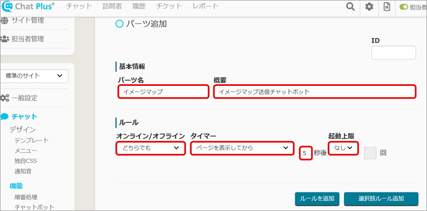This screenshot has width=427, height=211.
Task: Open the チャット top menu
Action: 79,6
